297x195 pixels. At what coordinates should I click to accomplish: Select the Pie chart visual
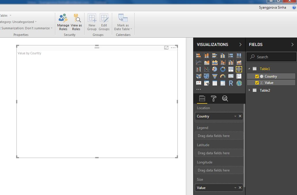click(214, 69)
